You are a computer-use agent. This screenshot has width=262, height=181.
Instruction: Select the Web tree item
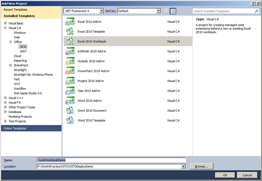(x=17, y=37)
